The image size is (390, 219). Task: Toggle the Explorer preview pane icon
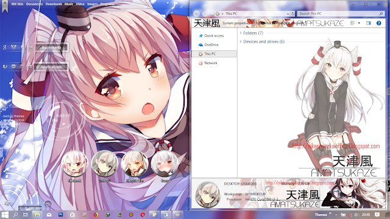368,23
